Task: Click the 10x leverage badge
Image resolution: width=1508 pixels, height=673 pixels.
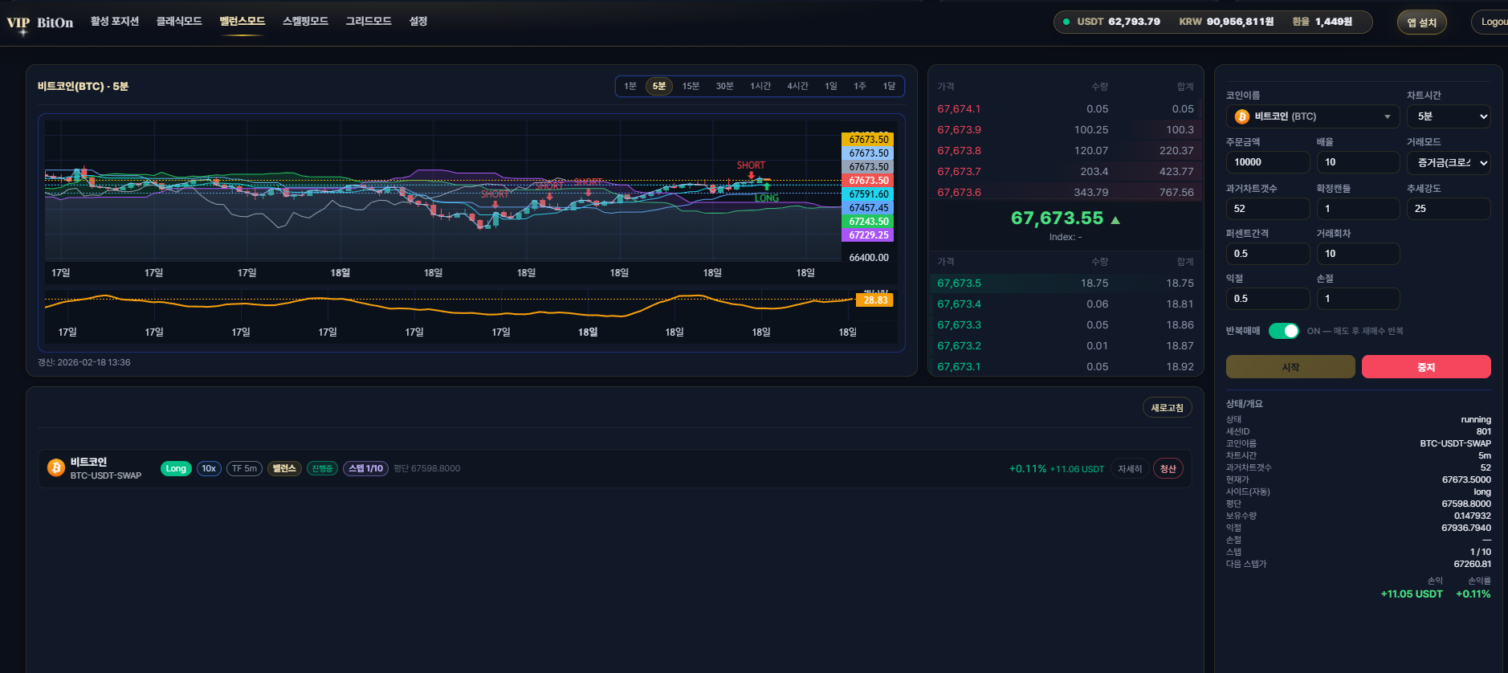Action: tap(209, 469)
